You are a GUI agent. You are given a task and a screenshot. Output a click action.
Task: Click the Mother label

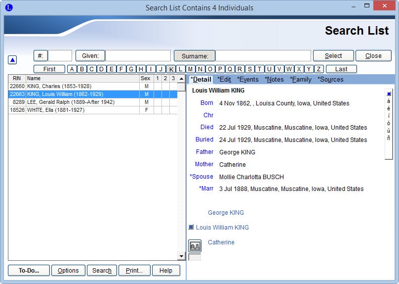[x=204, y=164]
